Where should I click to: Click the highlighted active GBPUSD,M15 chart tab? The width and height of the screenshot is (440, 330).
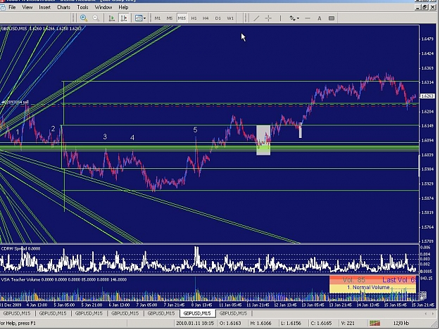197,313
